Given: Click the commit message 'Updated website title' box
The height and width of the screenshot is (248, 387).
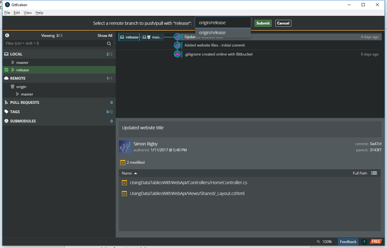Looking at the screenshot, I should 250,129.
